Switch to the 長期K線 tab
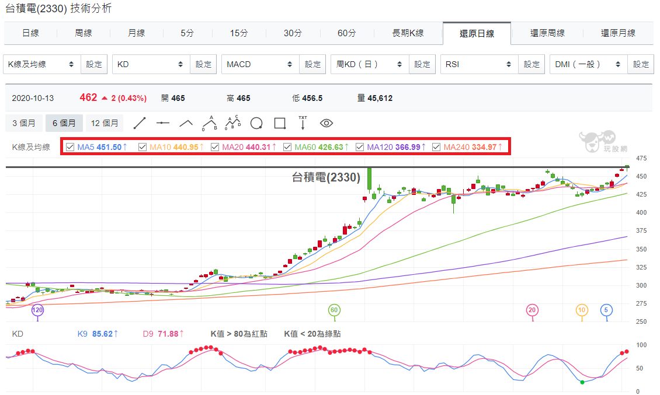Image resolution: width=660 pixels, height=395 pixels. click(408, 33)
